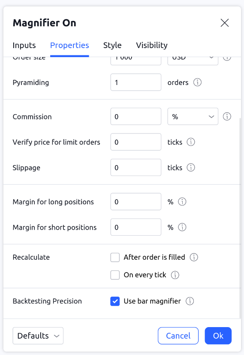
Task: Click the Slippage info icon
Action: coord(191,167)
